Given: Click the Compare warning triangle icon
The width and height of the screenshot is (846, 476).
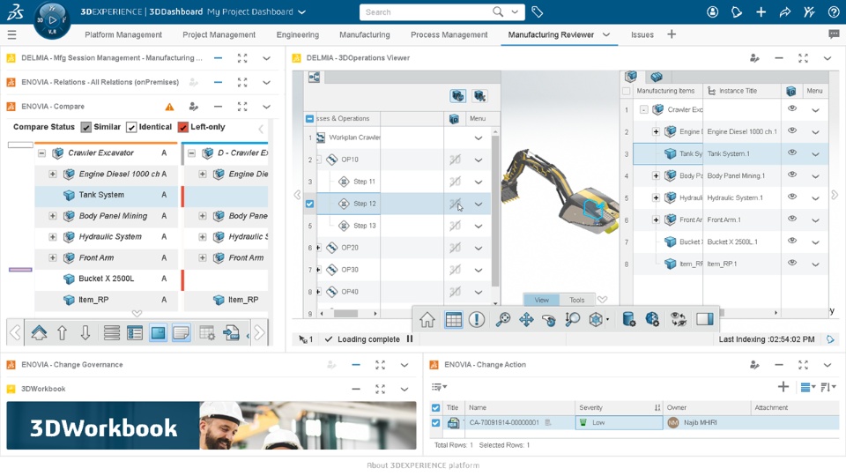Looking at the screenshot, I should point(169,107).
